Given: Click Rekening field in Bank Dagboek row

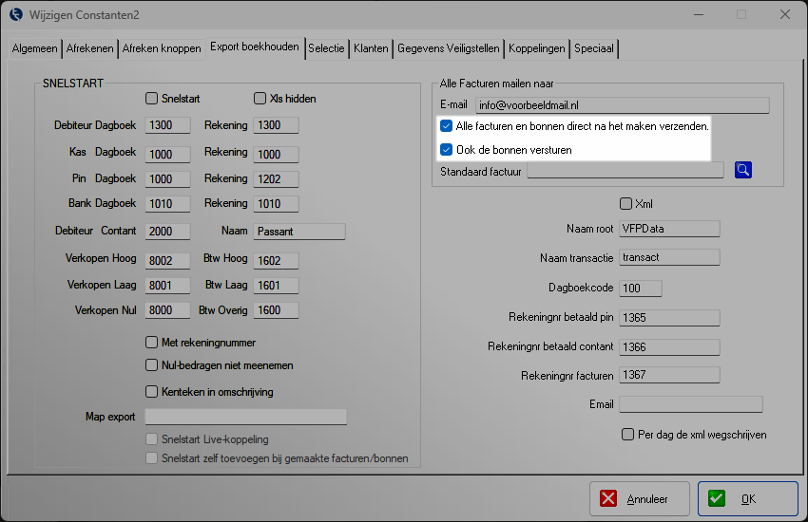Looking at the screenshot, I should click(276, 204).
